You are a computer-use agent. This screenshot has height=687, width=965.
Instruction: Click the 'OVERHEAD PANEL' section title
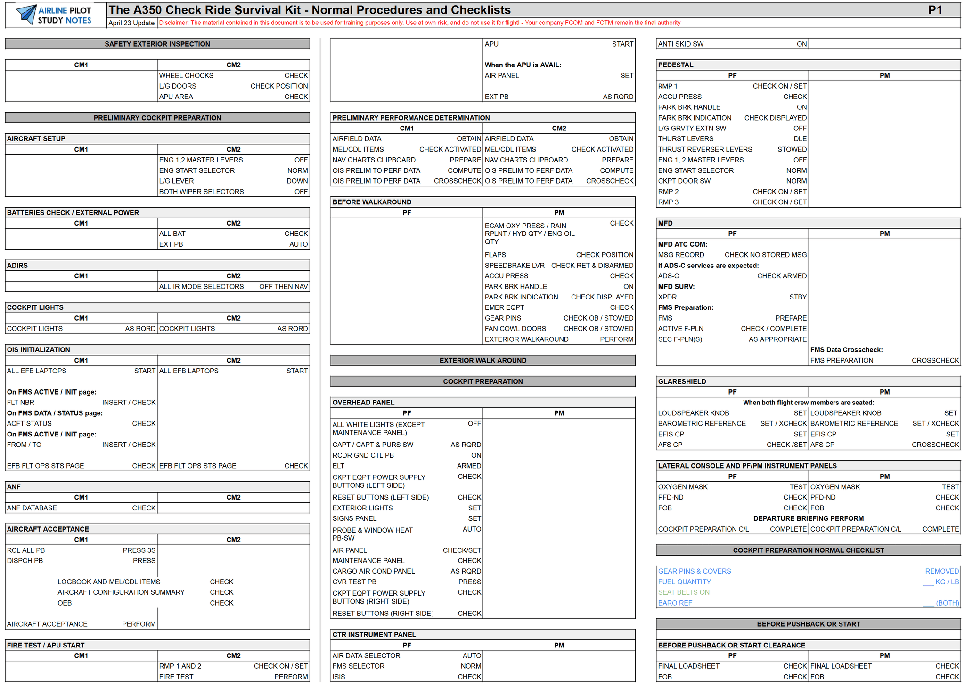click(364, 403)
